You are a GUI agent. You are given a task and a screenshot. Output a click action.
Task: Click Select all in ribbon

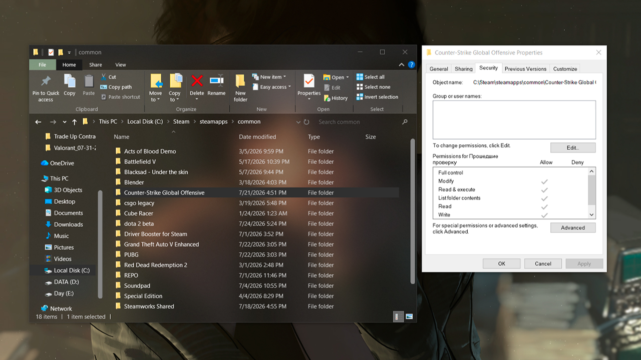371,77
